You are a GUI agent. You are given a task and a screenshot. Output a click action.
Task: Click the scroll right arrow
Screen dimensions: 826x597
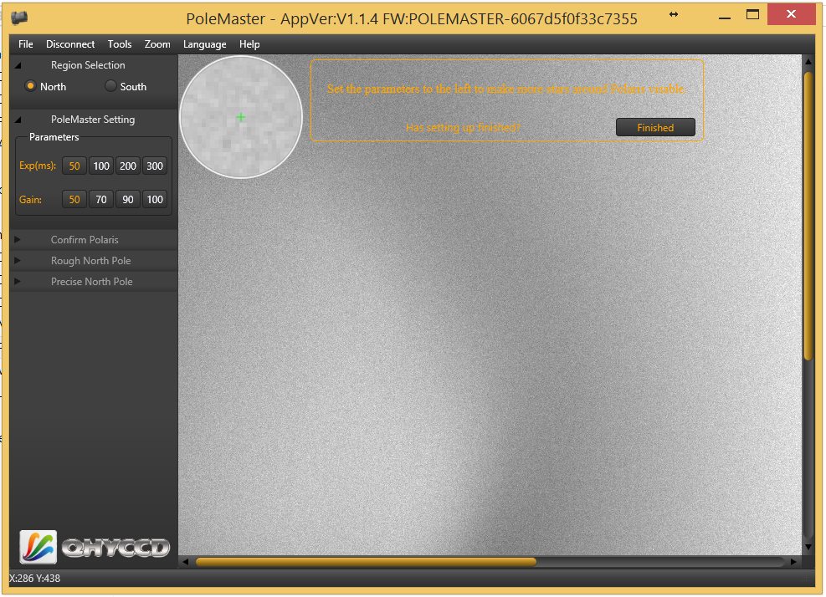(793, 562)
